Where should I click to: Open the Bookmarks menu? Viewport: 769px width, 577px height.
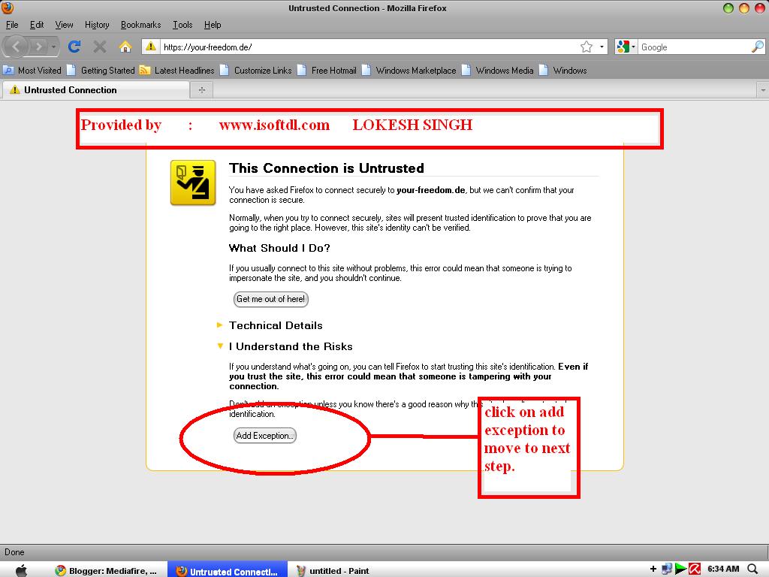tap(140, 25)
